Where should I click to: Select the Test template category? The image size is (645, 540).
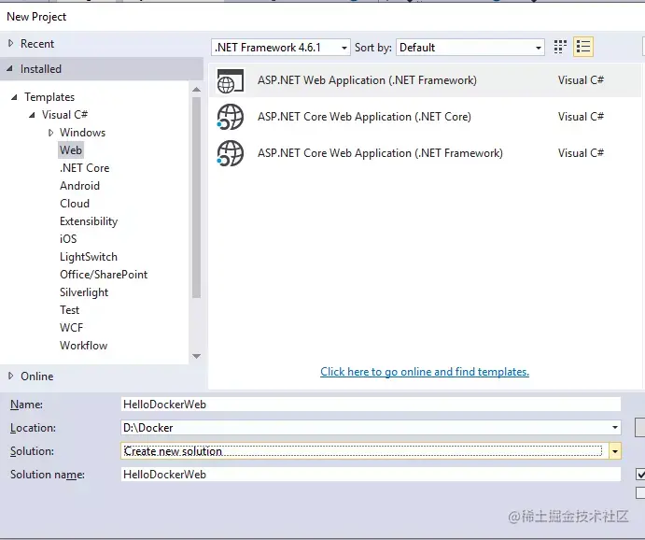(x=69, y=310)
